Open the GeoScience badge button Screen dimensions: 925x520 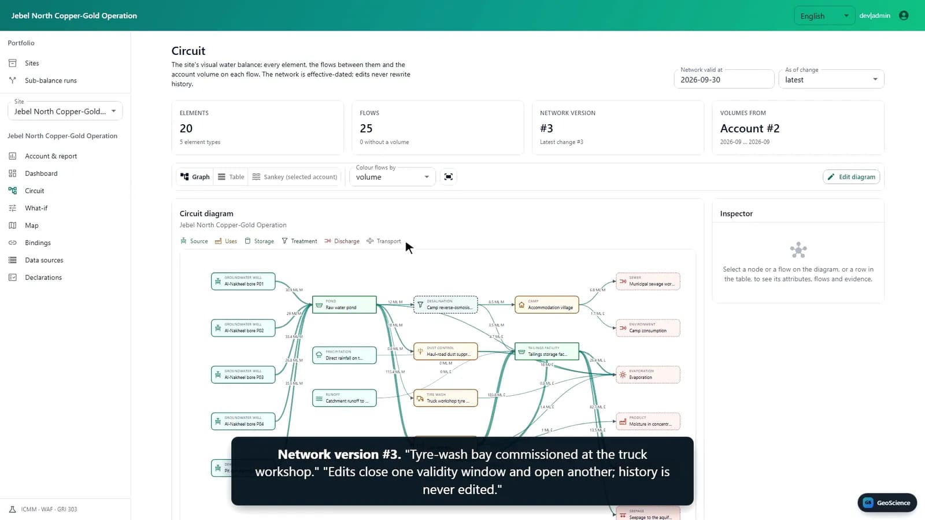tap(887, 503)
